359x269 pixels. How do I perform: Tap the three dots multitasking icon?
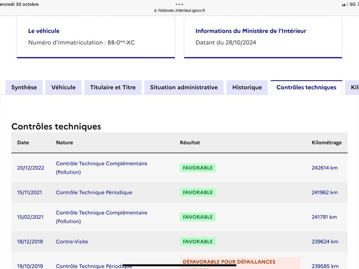(x=179, y=4)
